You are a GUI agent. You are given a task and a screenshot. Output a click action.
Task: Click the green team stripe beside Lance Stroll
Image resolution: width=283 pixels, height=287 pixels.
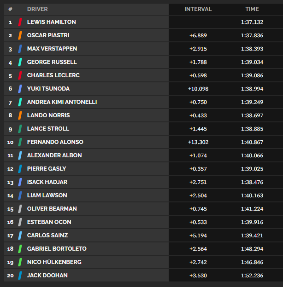[x=20, y=129]
